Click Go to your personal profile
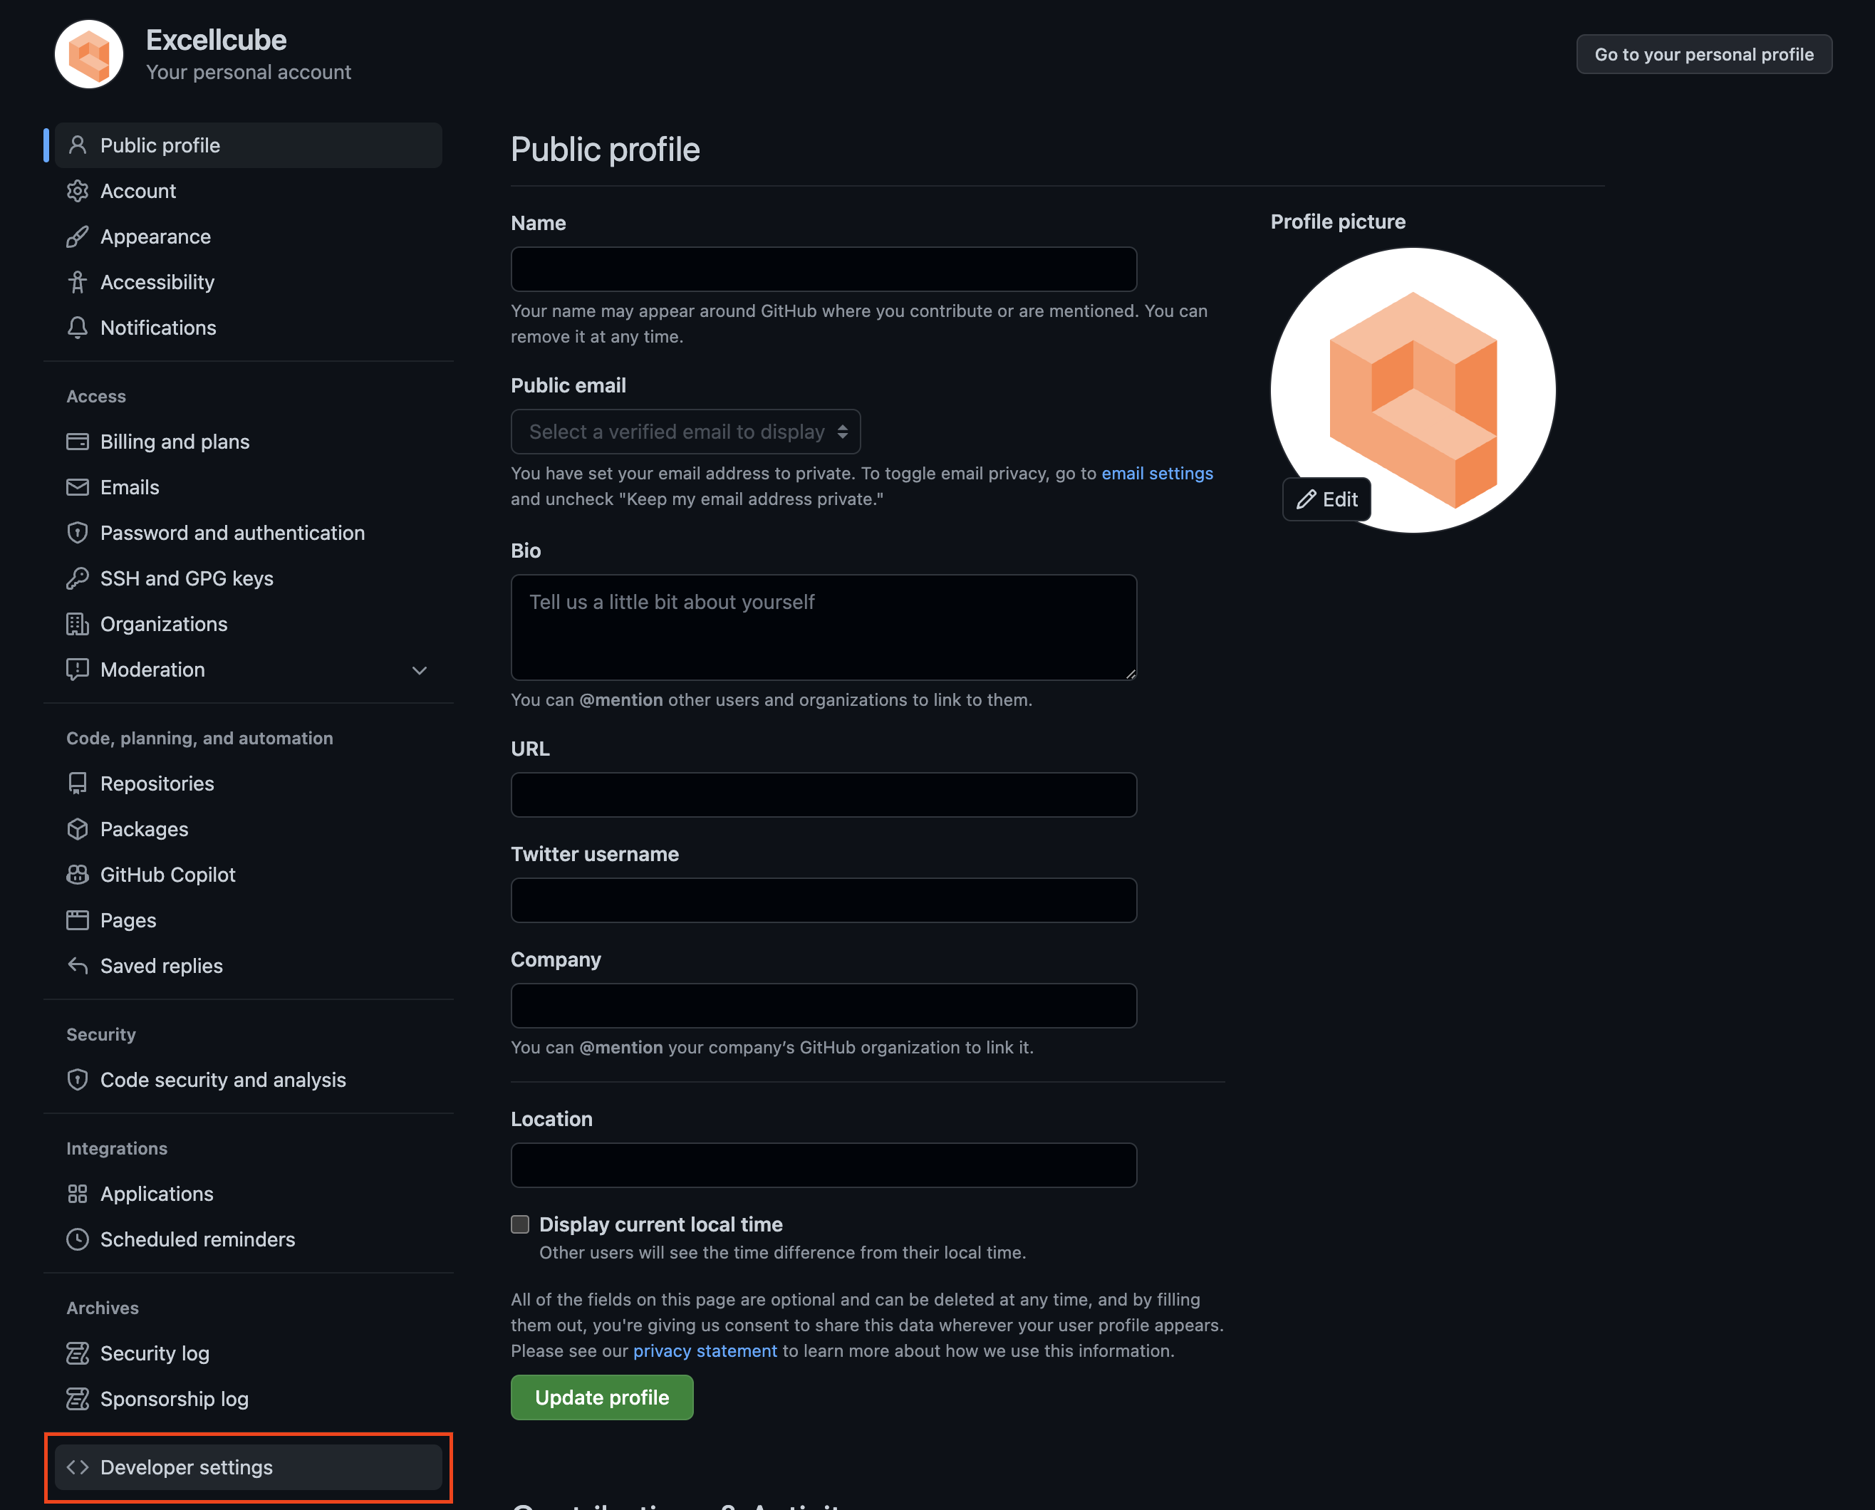 click(x=1703, y=55)
